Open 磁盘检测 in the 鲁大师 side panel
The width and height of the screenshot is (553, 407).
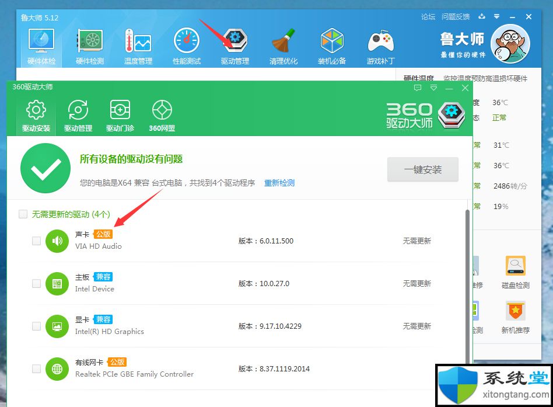pyautogui.click(x=515, y=273)
